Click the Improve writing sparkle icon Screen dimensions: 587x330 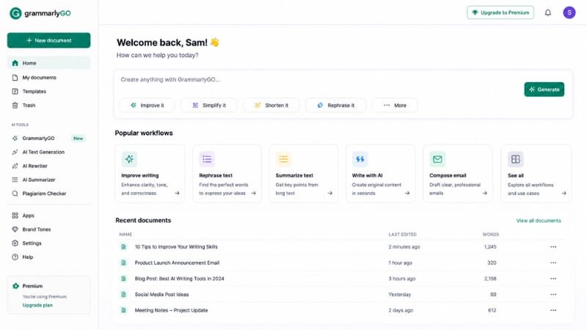click(129, 159)
